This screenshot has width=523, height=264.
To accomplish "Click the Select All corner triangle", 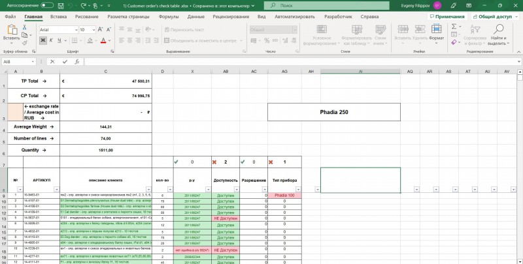I will click(x=5, y=72).
